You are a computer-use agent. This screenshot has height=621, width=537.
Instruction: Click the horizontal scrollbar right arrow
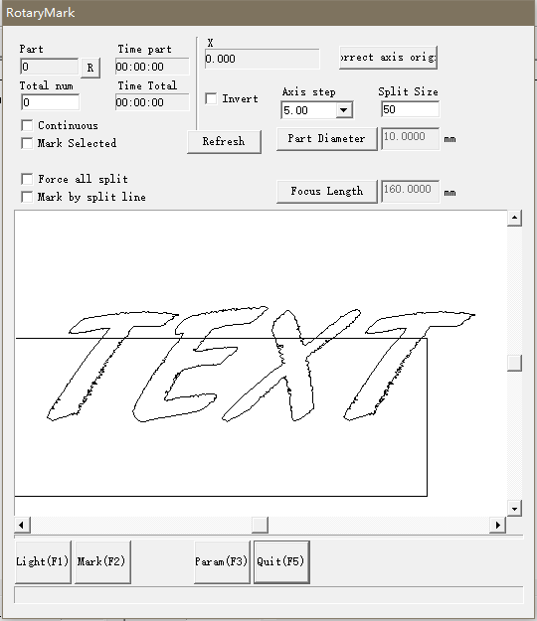(498, 526)
